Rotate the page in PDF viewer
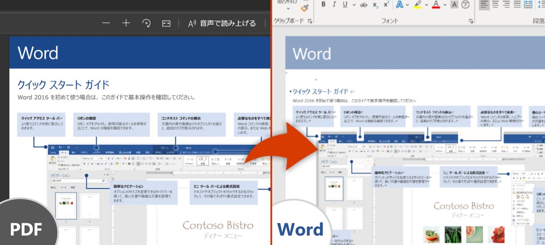This screenshot has width=545, height=245. (146, 23)
